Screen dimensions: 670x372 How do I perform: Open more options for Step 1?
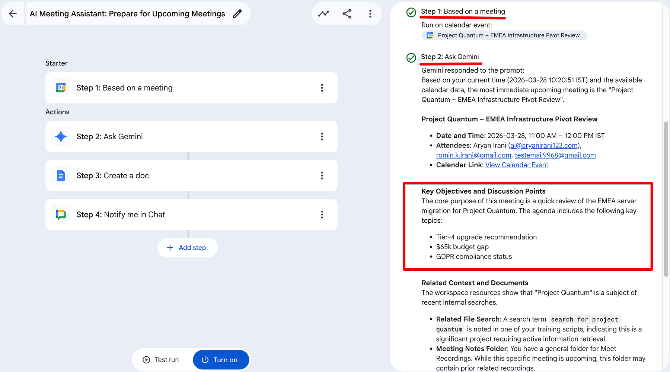point(322,88)
